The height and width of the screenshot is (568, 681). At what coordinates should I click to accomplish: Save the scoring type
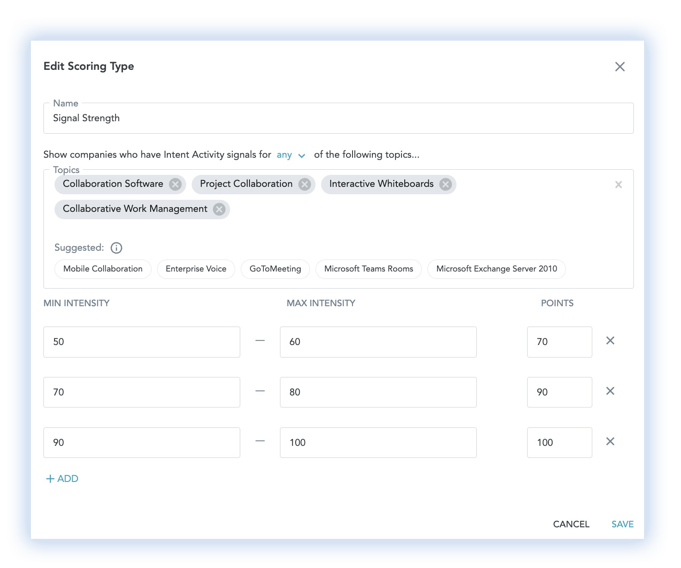point(622,524)
